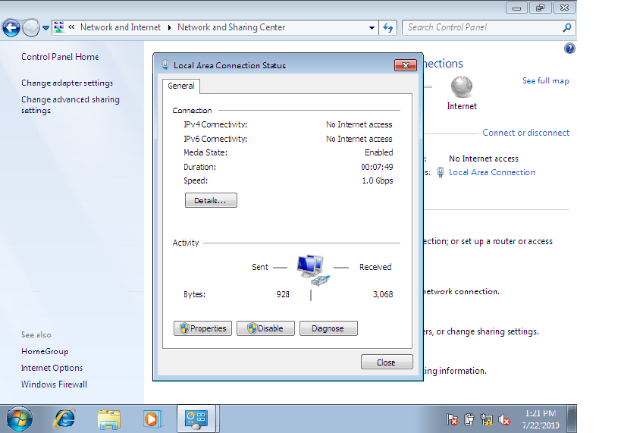
Task: Click the Duration value 00:07:49
Action: (x=377, y=167)
